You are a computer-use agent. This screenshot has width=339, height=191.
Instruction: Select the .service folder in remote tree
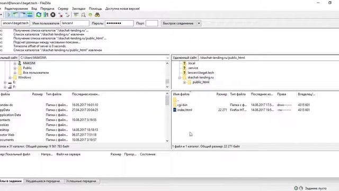tap(193, 68)
